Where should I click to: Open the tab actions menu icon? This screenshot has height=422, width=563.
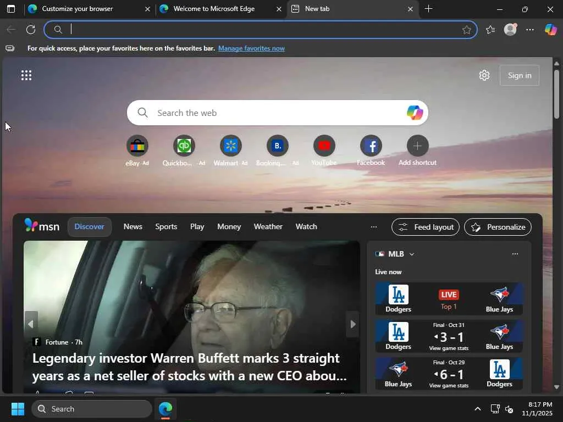tap(11, 9)
